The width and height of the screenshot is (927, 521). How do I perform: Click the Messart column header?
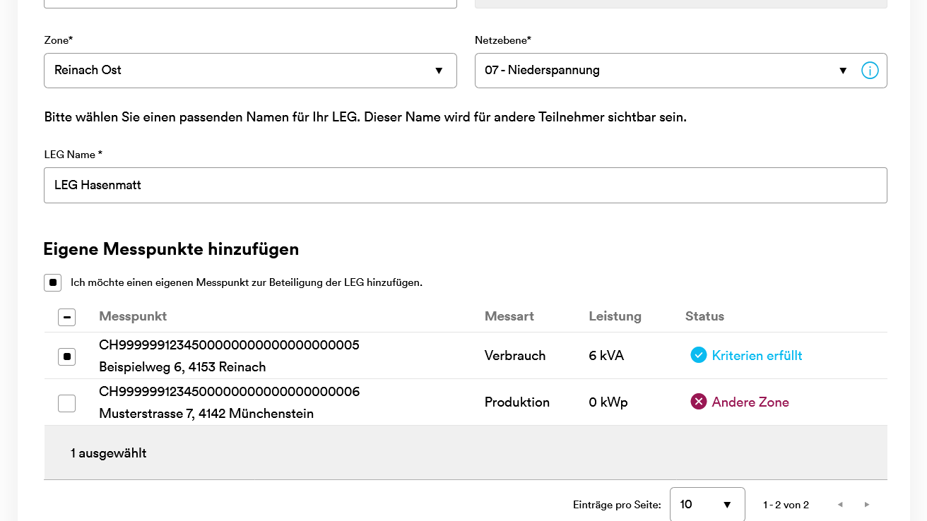[x=509, y=316]
